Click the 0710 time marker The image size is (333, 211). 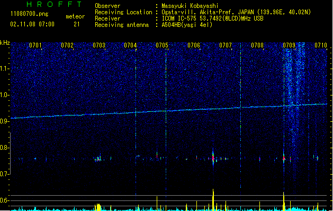[x=321, y=45]
